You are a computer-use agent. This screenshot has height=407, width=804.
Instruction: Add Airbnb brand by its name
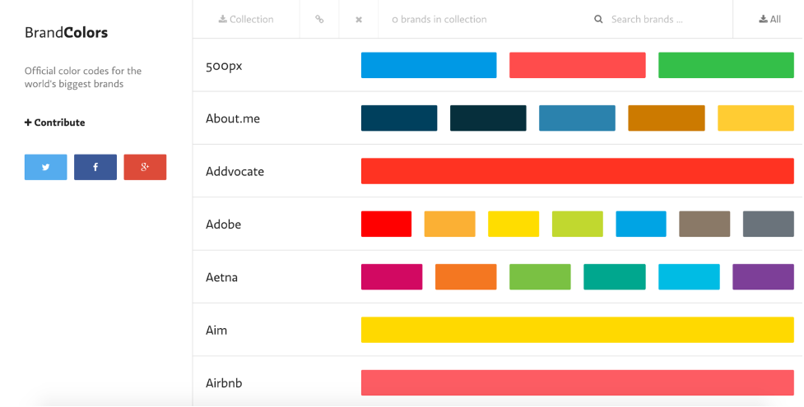coord(224,383)
